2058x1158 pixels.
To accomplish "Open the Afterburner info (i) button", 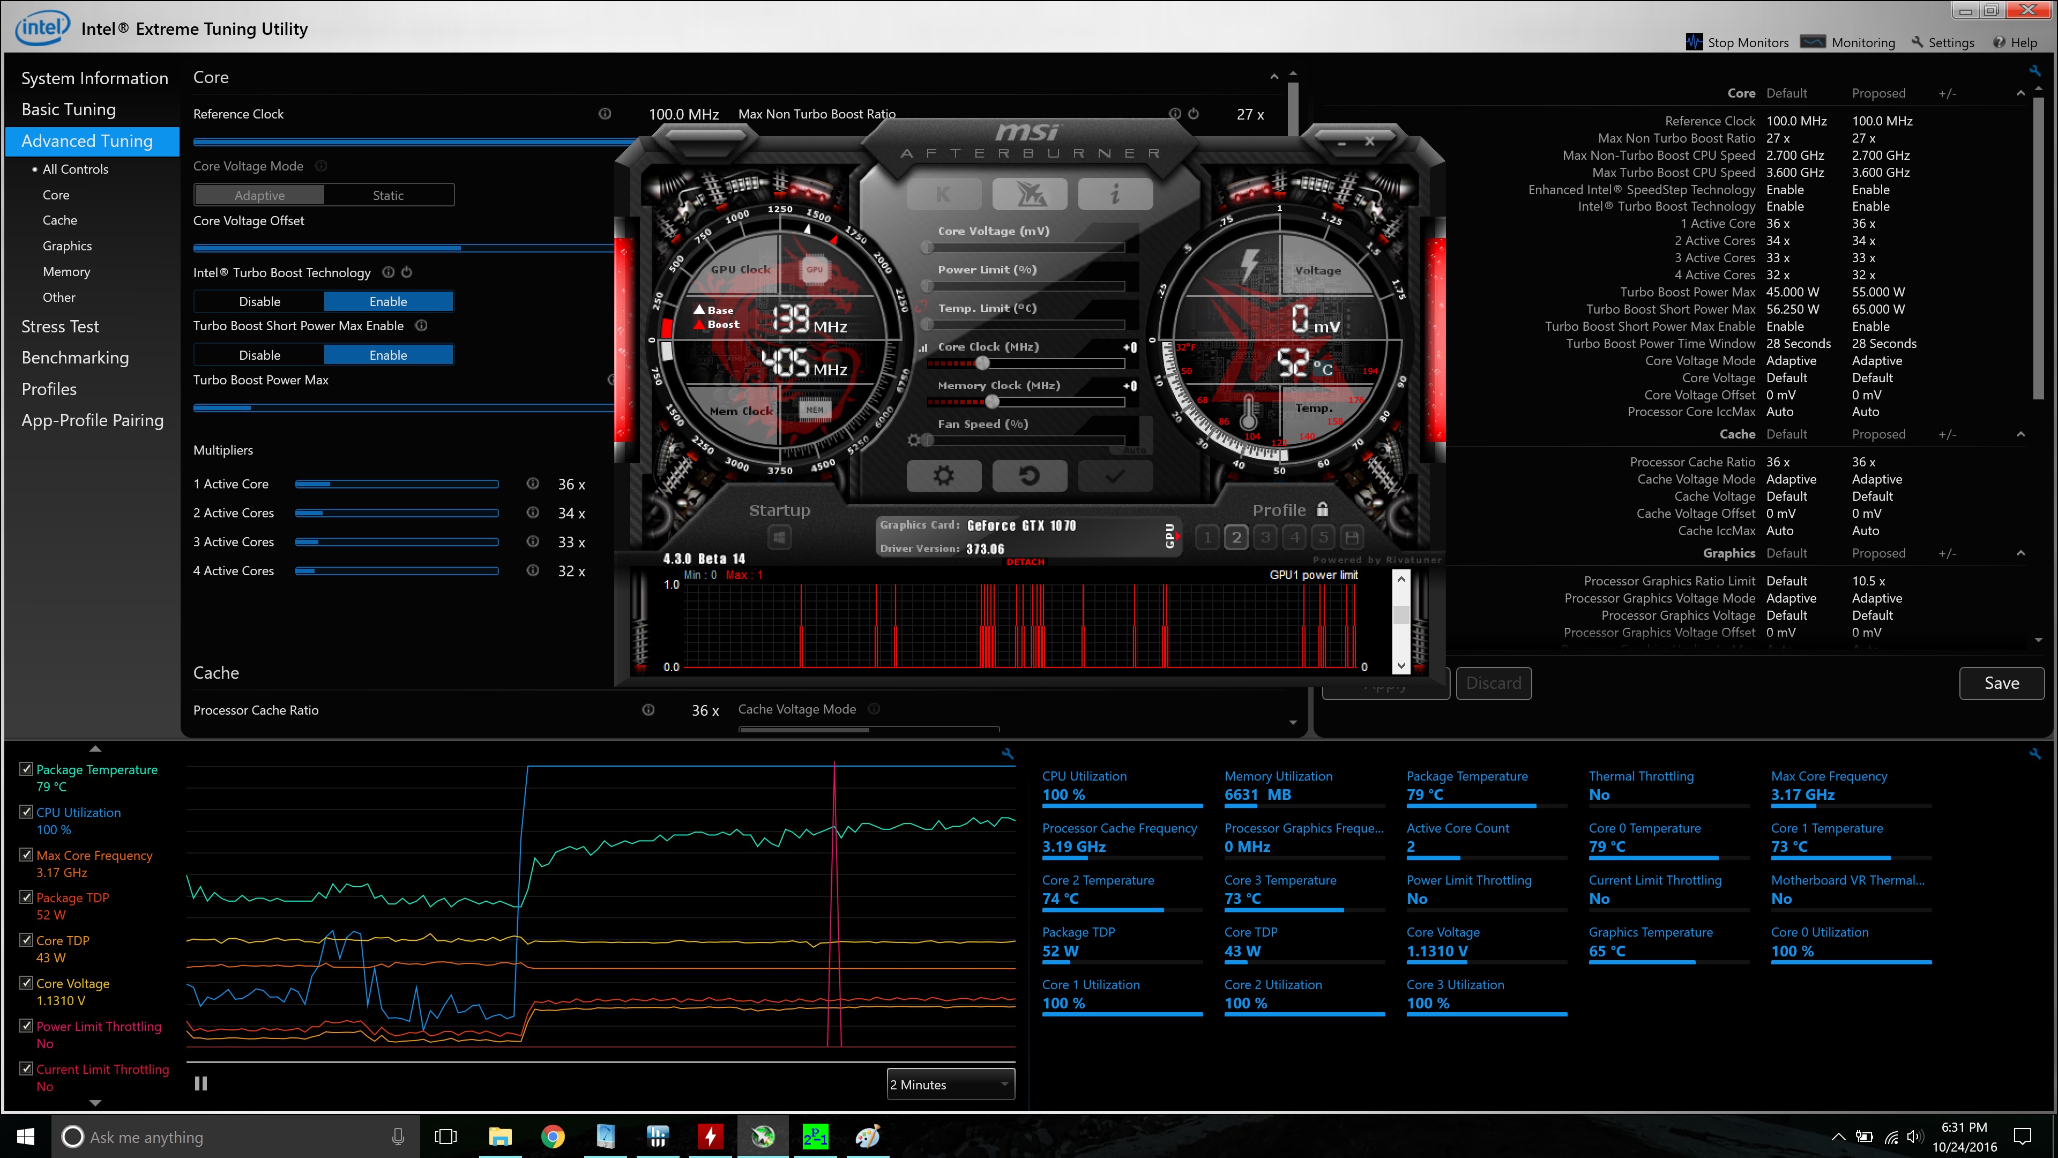I will click(x=1115, y=194).
